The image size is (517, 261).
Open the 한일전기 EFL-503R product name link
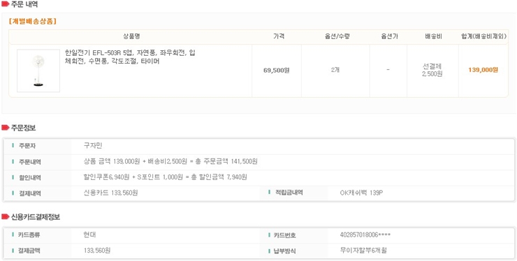click(x=130, y=57)
